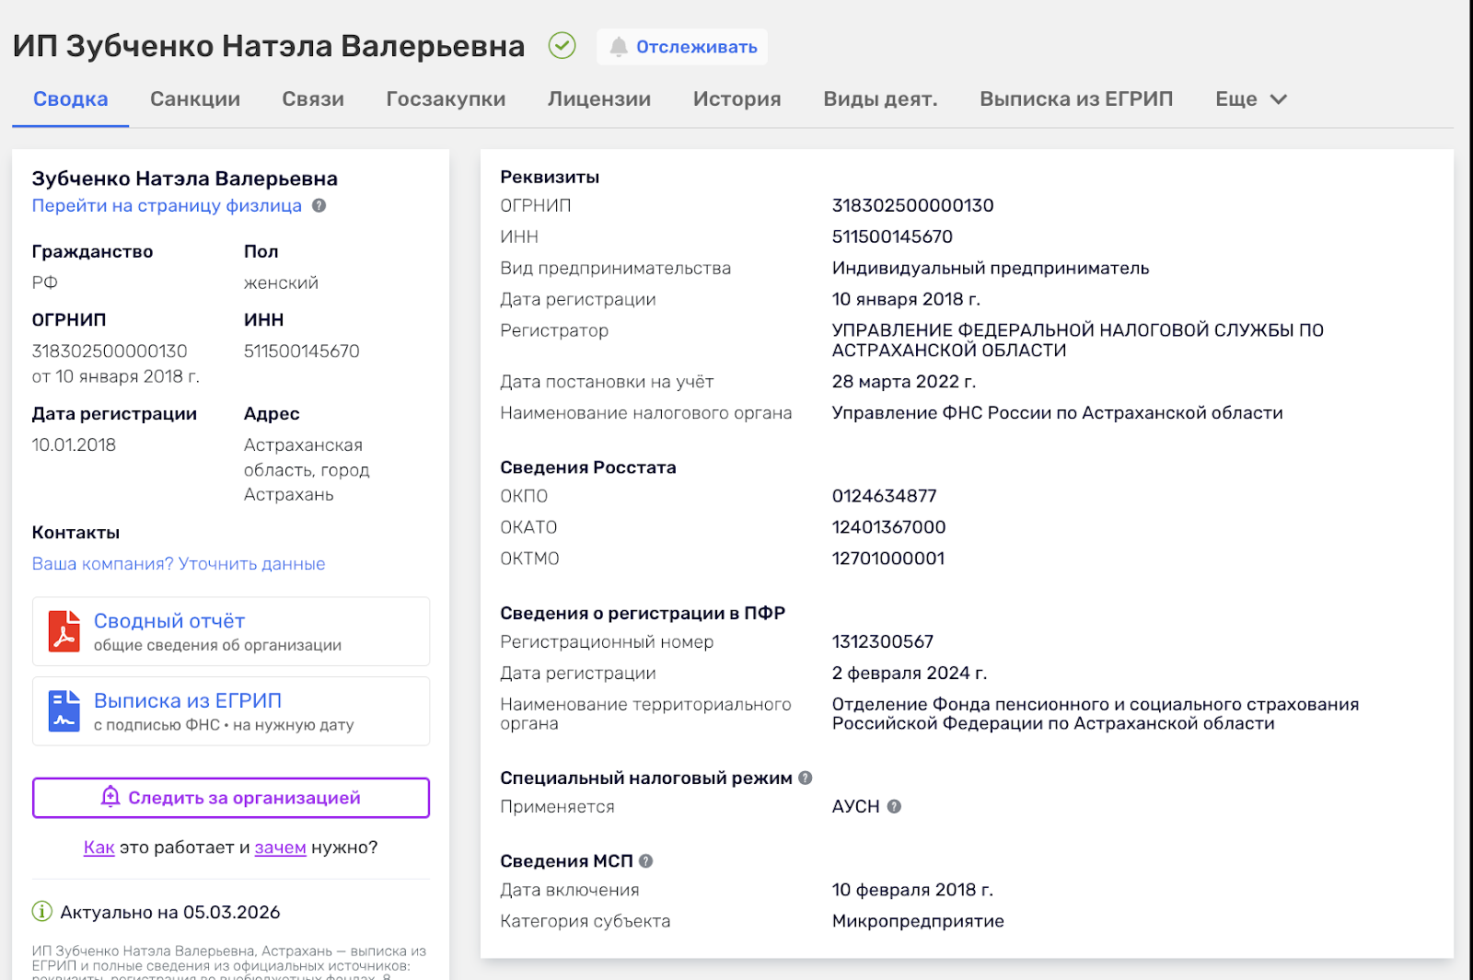Open the Санкции tab
This screenshot has height=980, width=1473.
195,99
